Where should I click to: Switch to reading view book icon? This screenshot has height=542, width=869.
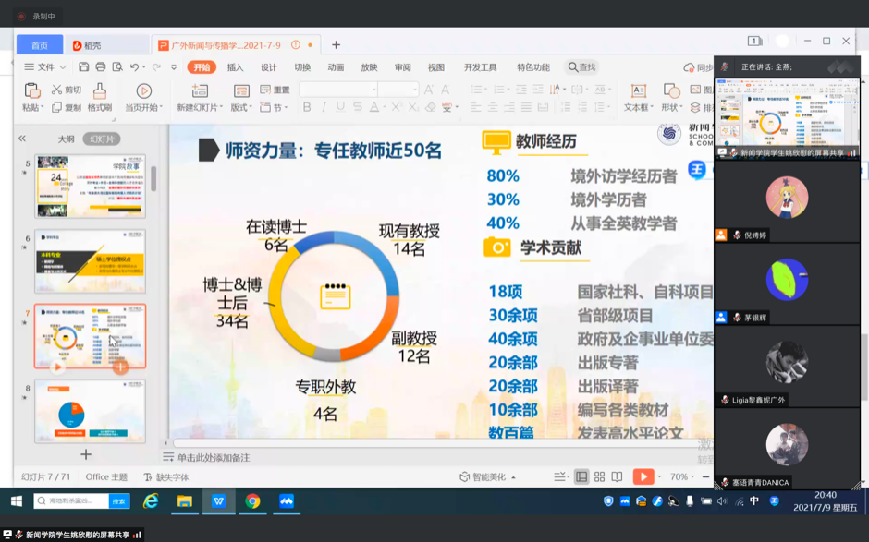(x=617, y=476)
